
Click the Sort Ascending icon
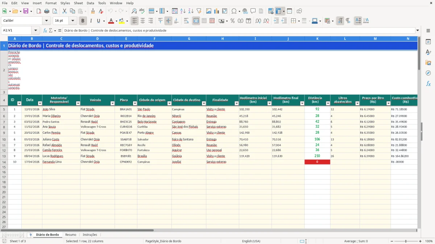tap(183, 11)
